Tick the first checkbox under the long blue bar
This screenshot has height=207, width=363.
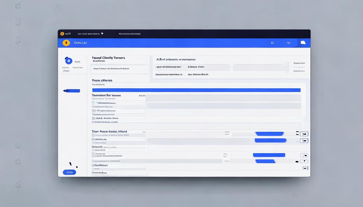(x=93, y=103)
